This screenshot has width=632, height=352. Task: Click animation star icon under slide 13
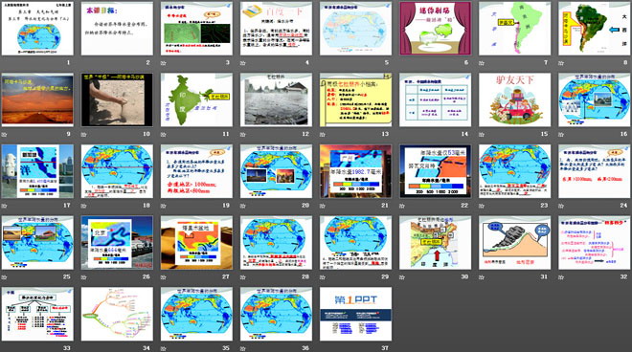tap(323, 134)
